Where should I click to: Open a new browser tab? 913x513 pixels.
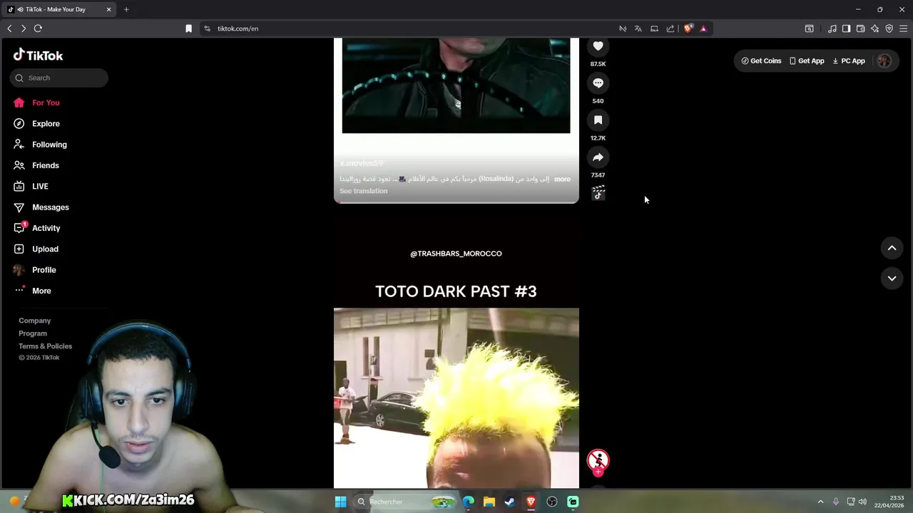click(x=126, y=9)
